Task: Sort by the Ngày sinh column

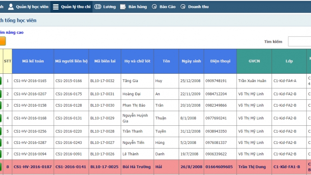Action: [191, 61]
